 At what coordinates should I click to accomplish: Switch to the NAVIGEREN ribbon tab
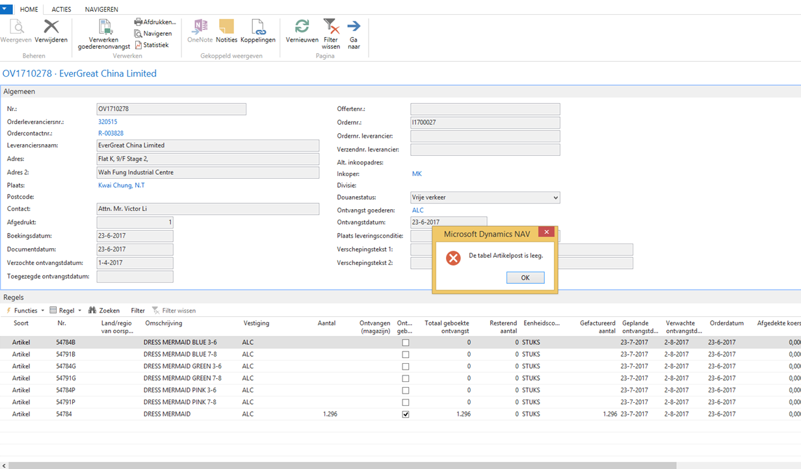coord(101,10)
